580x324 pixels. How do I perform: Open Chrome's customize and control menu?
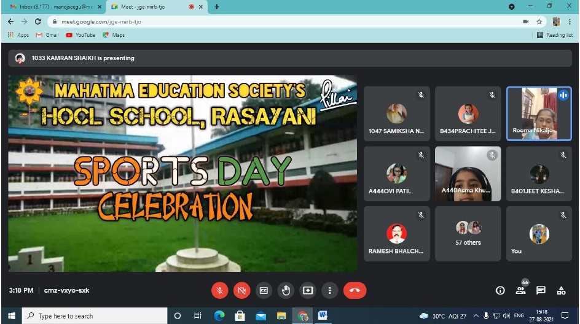(571, 21)
